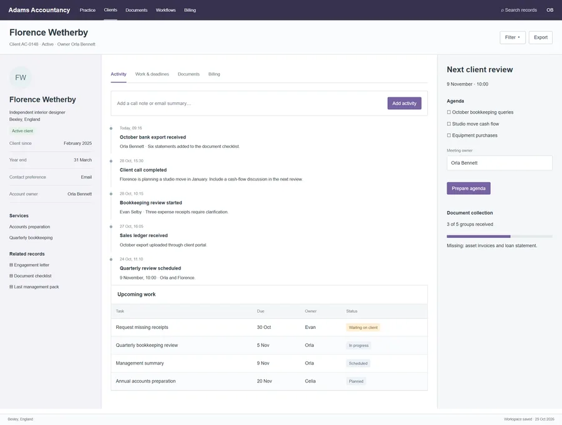Screen dimensions: 562x425
Task: Click the Export button
Action: pyautogui.click(x=541, y=37)
